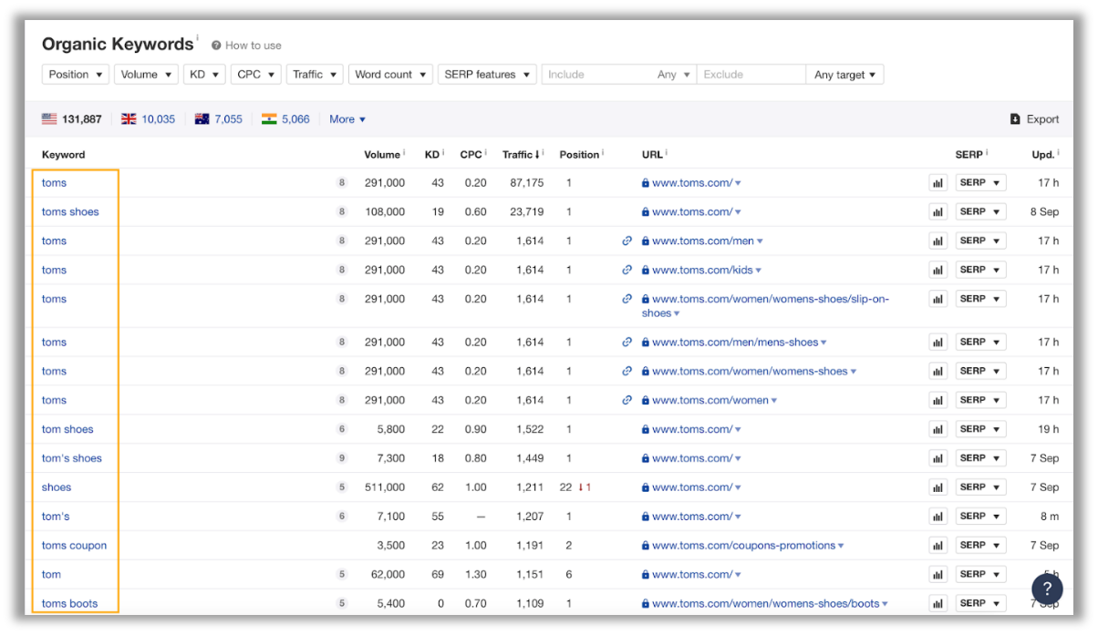The image size is (1098, 635).
Task: Open the CPC filter dropdown
Action: [255, 75]
